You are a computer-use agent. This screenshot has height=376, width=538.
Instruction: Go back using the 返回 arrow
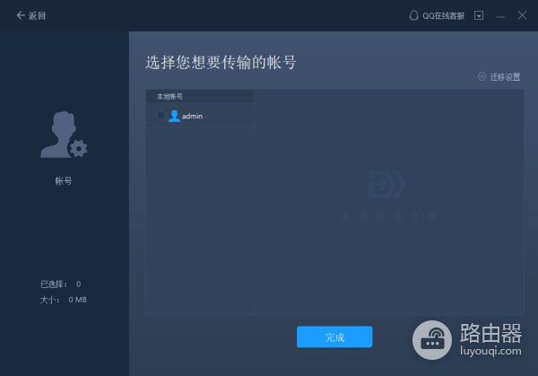pos(30,15)
